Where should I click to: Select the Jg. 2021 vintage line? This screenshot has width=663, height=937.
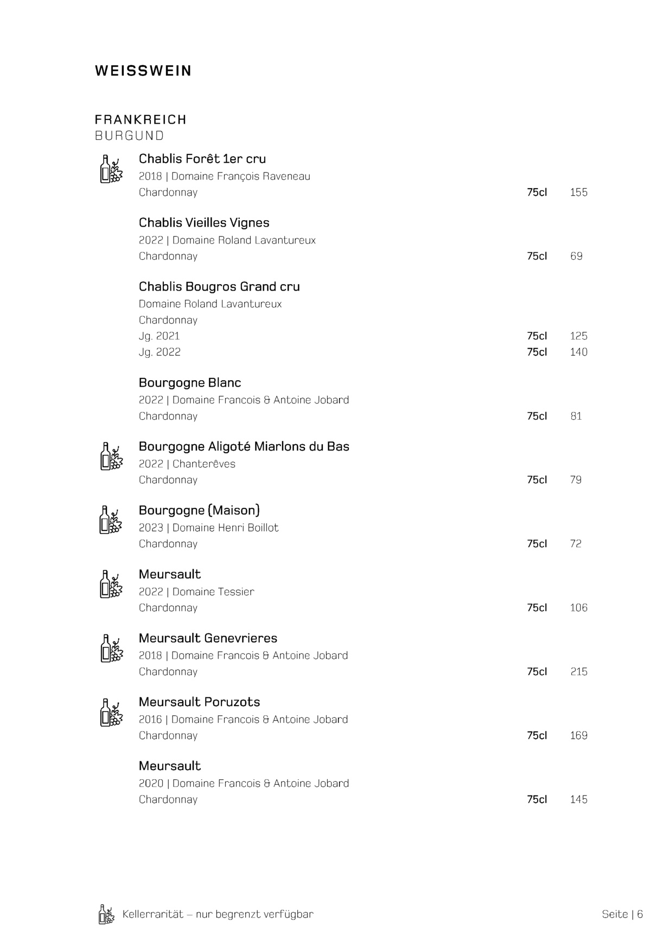(159, 336)
